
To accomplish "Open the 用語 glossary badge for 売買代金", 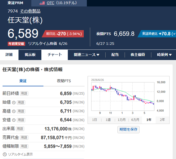I will click(x=24, y=138).
